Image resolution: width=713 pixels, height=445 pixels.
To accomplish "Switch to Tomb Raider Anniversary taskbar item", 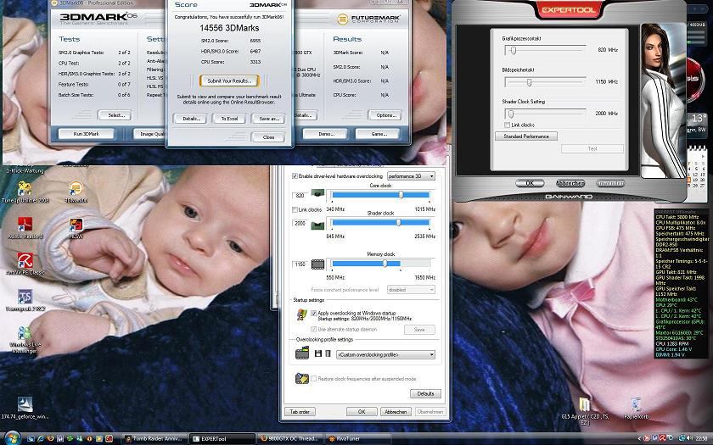I will tap(154, 439).
